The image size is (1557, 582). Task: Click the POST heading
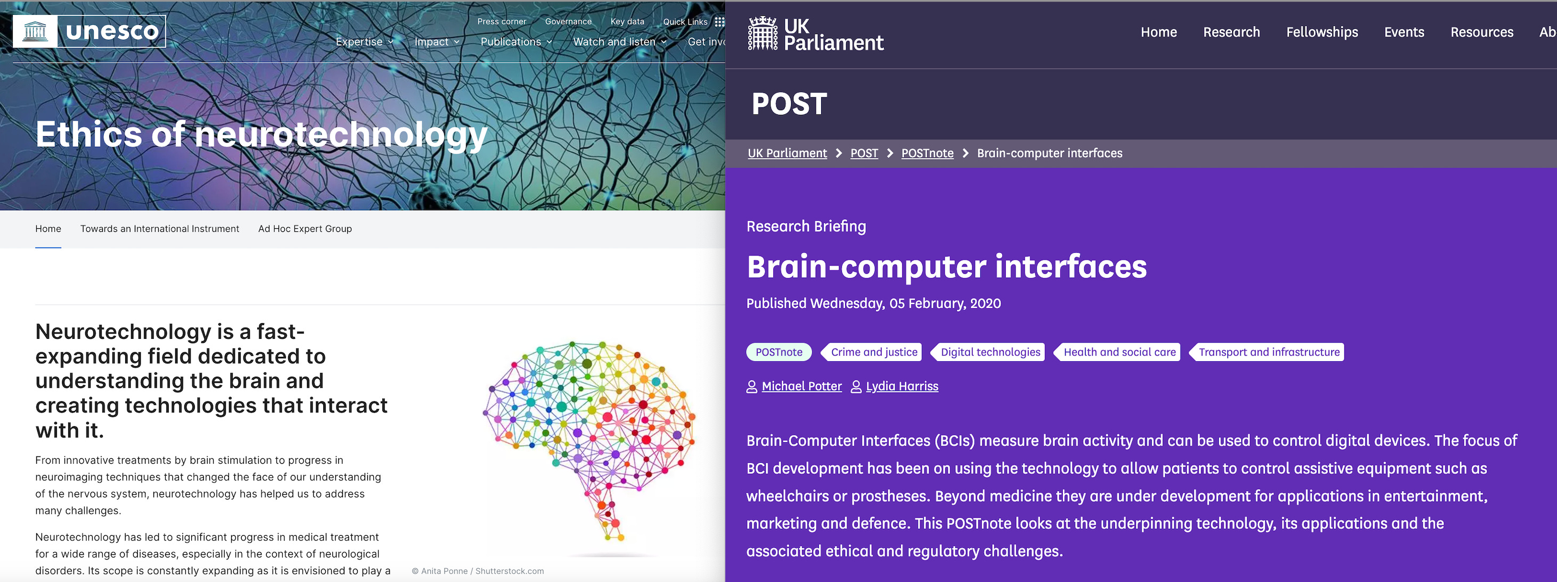click(x=789, y=104)
